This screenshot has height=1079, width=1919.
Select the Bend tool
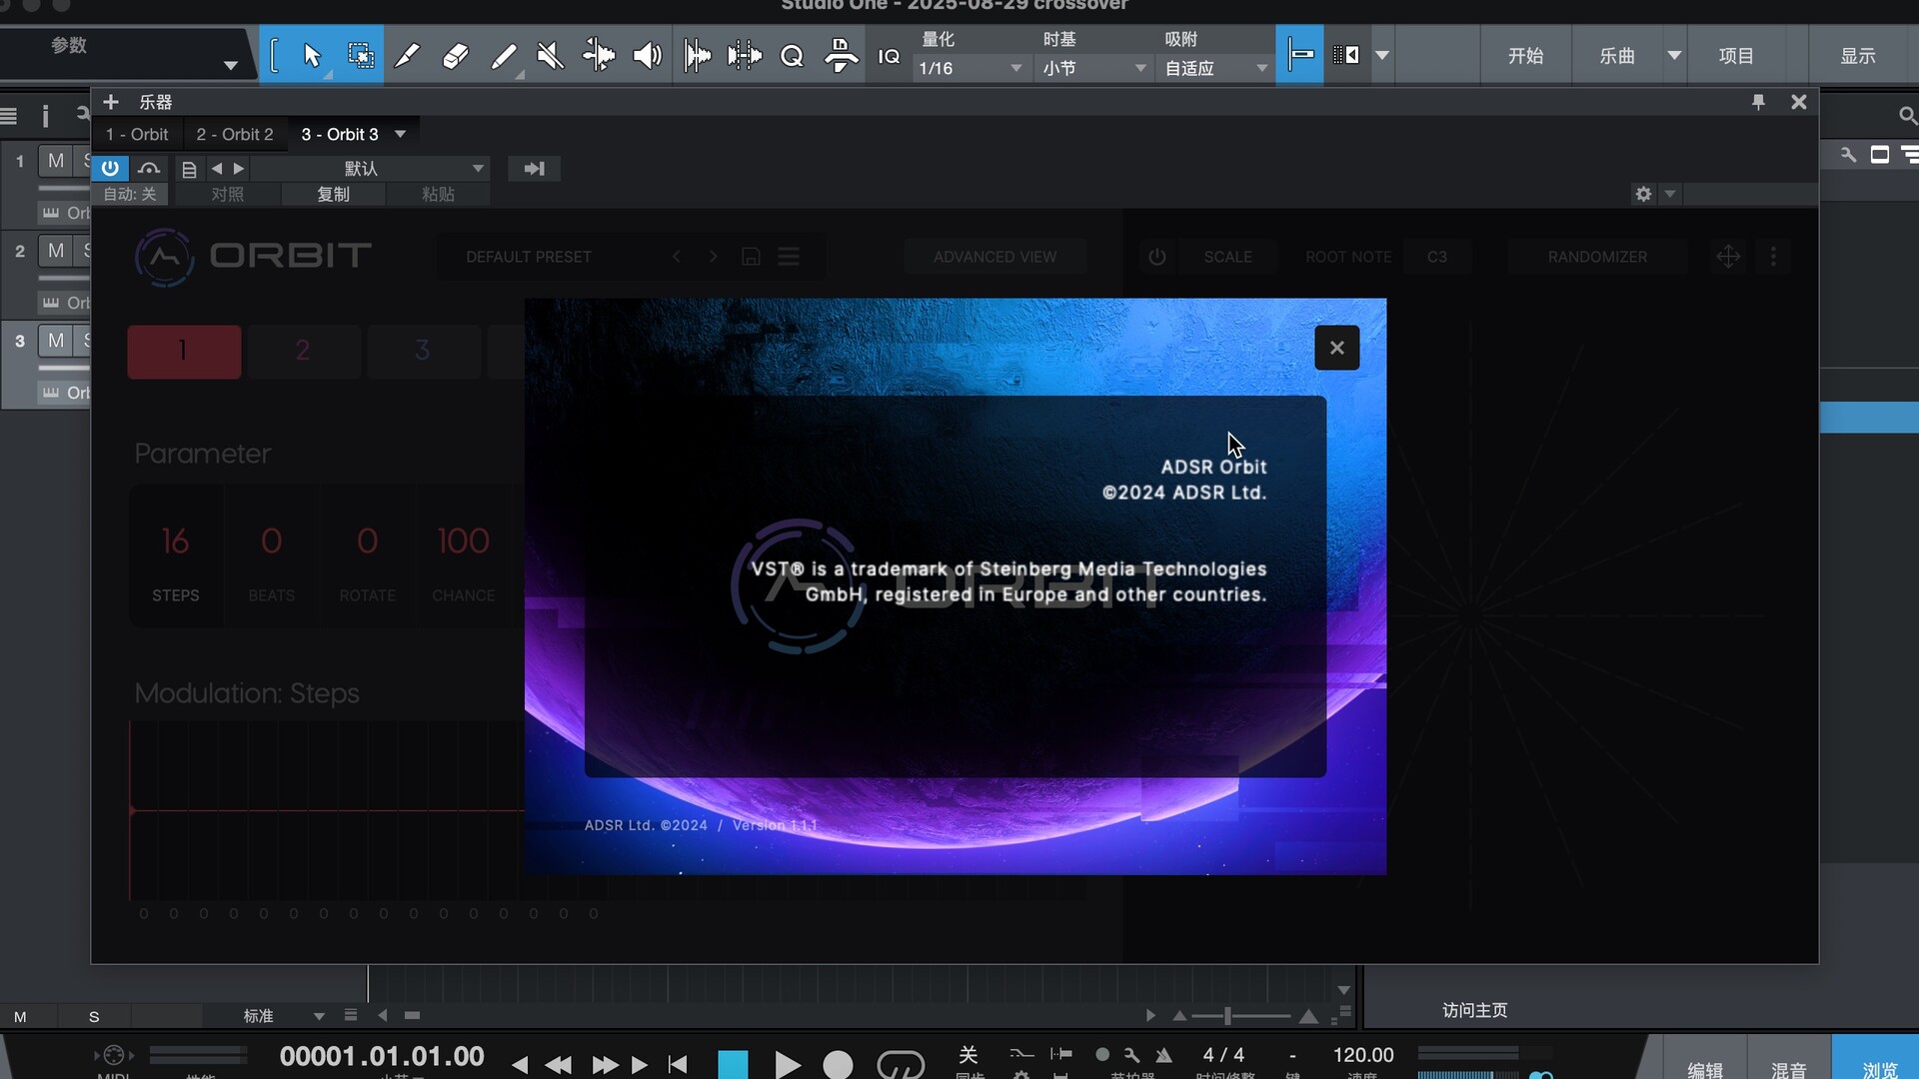click(599, 56)
